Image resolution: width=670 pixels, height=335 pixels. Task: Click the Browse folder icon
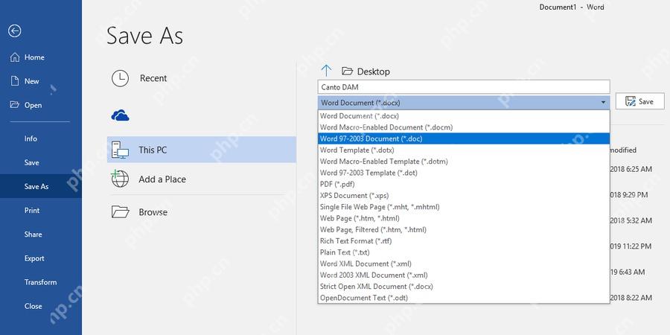120,212
